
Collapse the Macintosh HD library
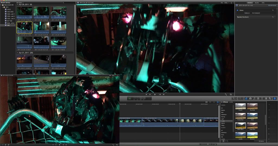click(x=1, y=5)
